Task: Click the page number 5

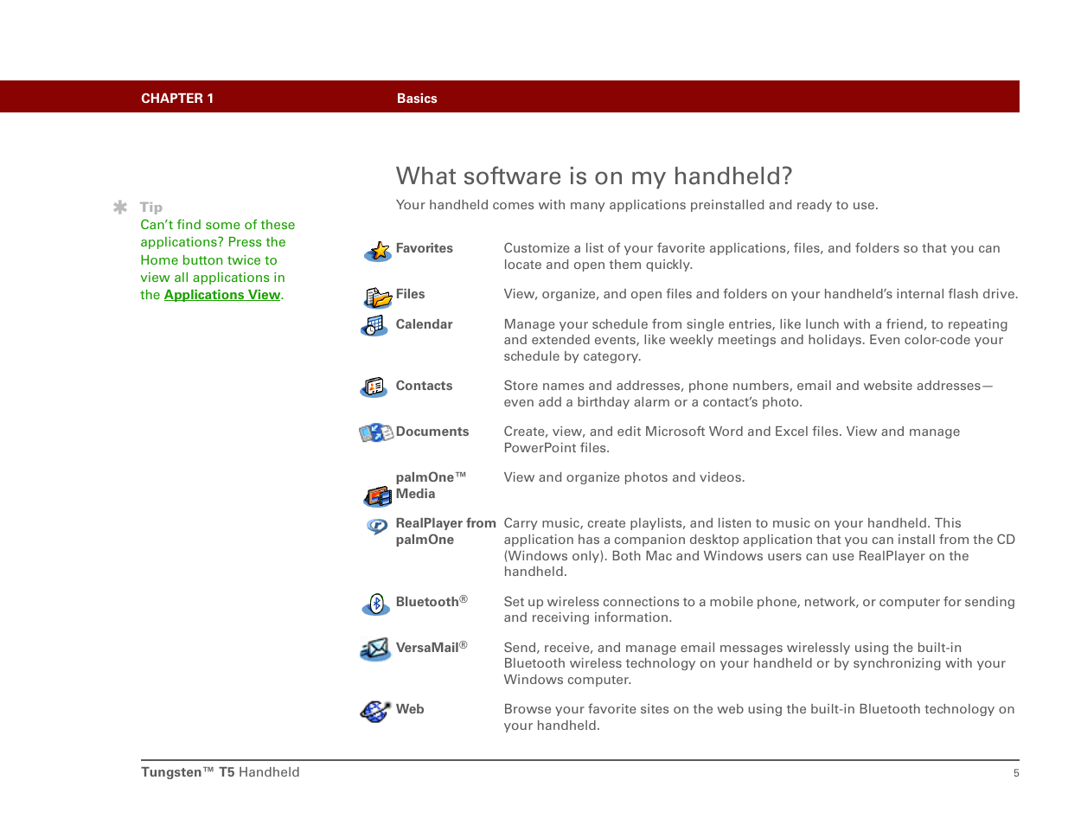Action: (x=1016, y=773)
